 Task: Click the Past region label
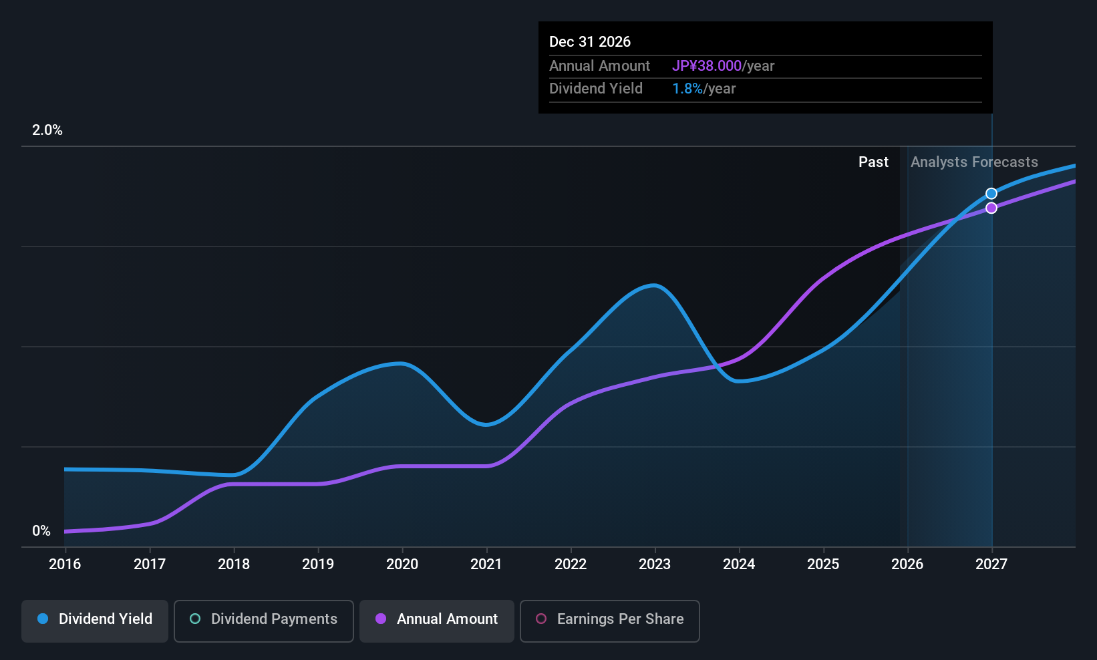pyautogui.click(x=873, y=162)
